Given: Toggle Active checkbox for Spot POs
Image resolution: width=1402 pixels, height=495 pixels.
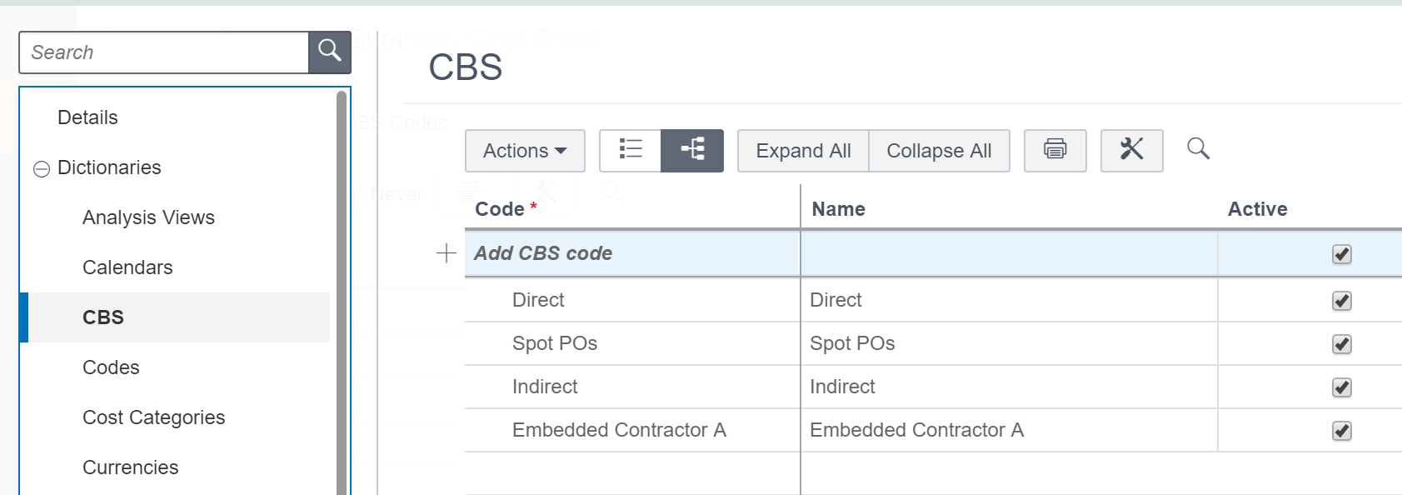Looking at the screenshot, I should coord(1341,344).
